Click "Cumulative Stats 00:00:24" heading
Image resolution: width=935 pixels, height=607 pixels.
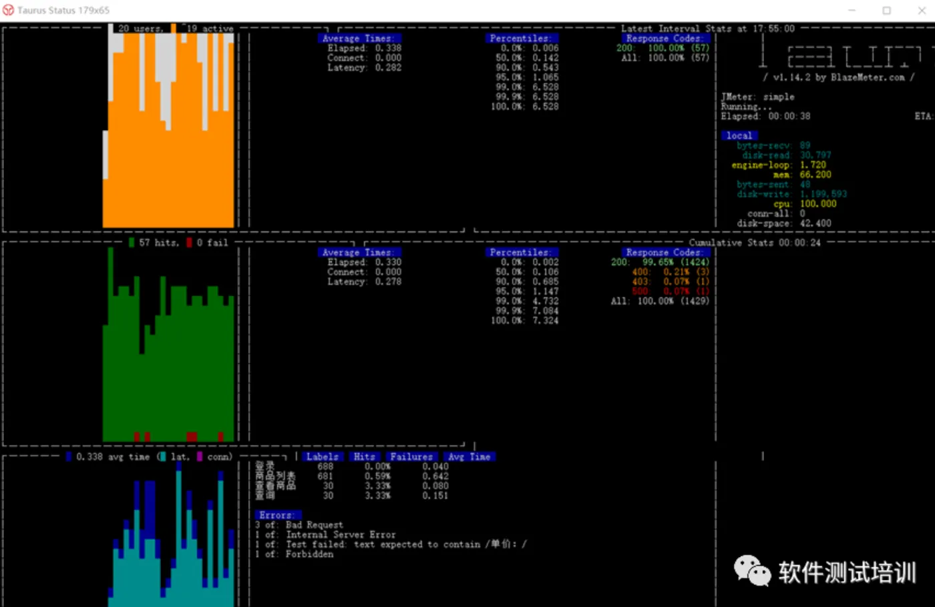[x=755, y=243]
